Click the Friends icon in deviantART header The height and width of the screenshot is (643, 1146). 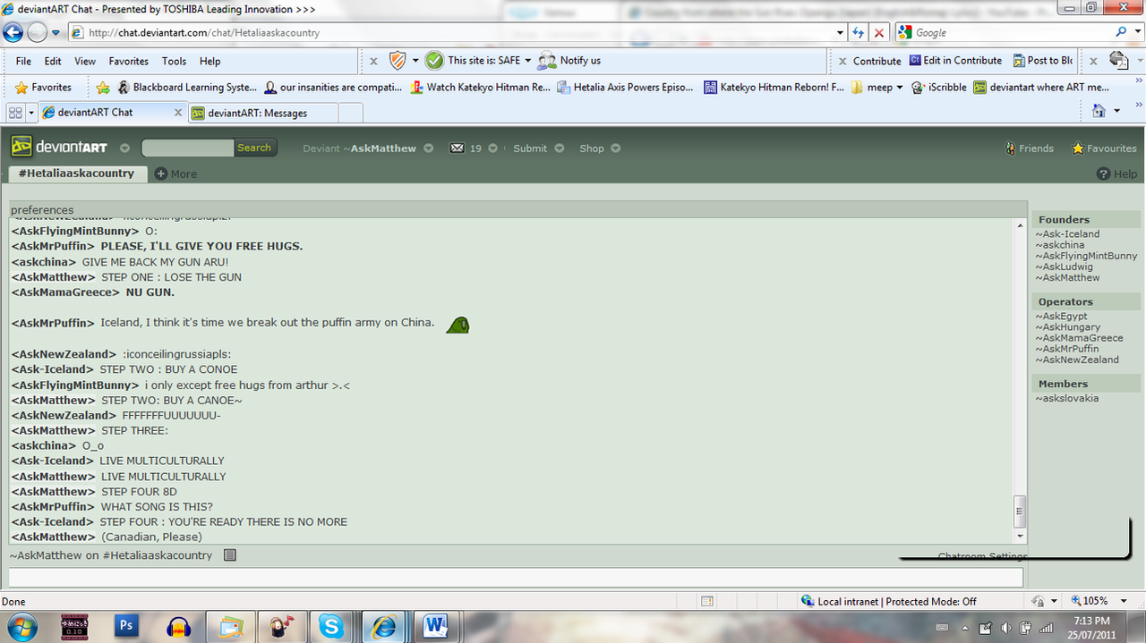click(x=1011, y=148)
